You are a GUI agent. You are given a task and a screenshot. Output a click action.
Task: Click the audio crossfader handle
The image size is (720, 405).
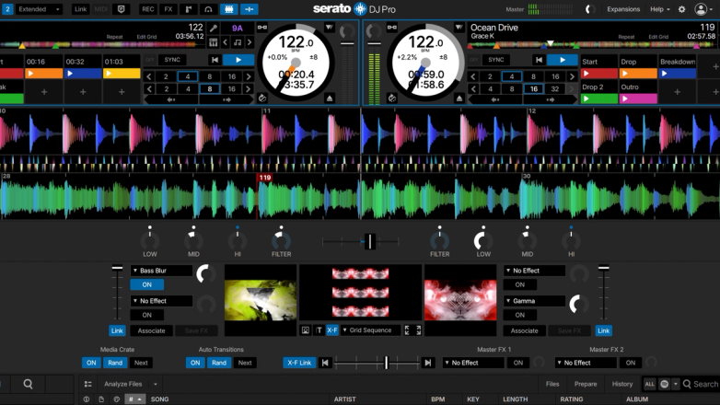pyautogui.click(x=369, y=241)
